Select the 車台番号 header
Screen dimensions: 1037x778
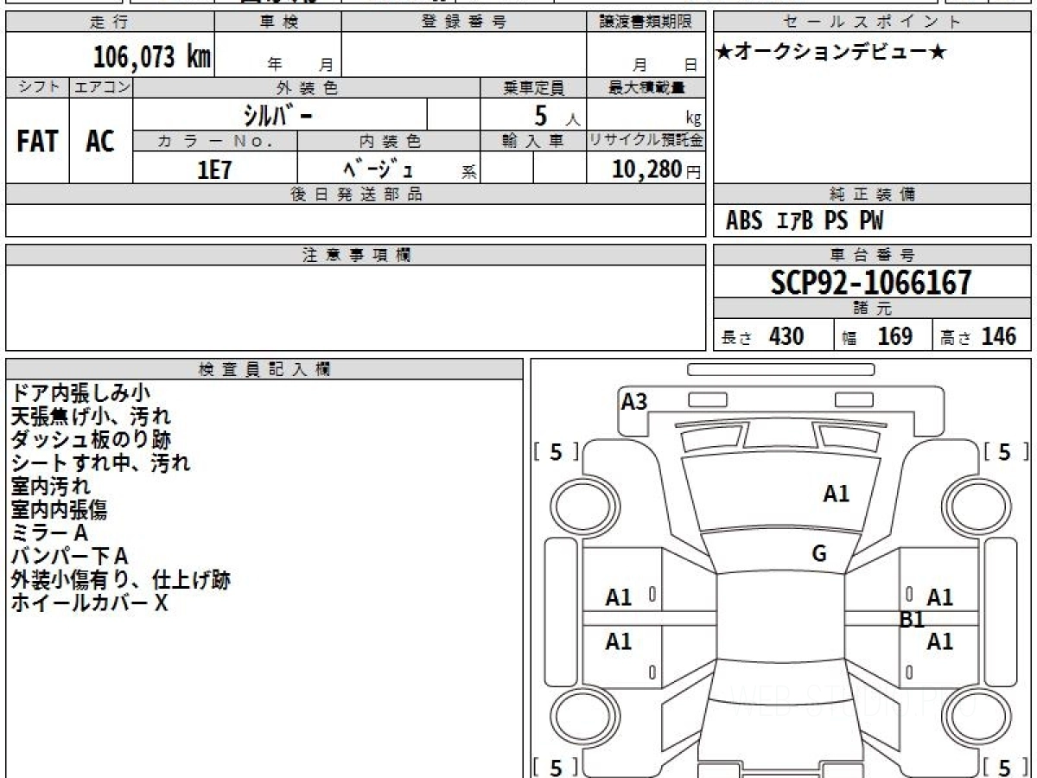coord(873,255)
